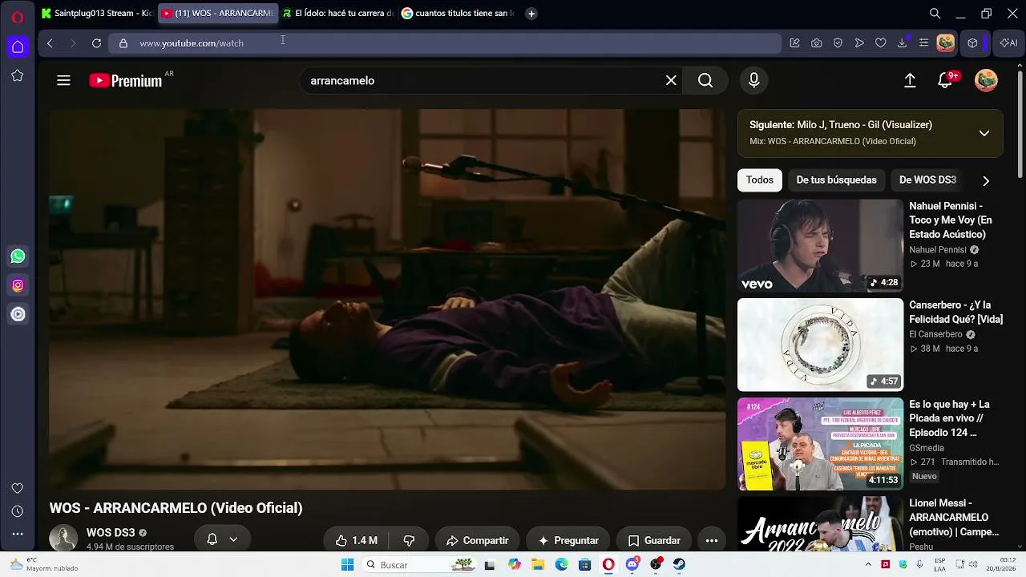
Task: Open Opera bookmarks star in the sidebar
Action: coord(18,75)
